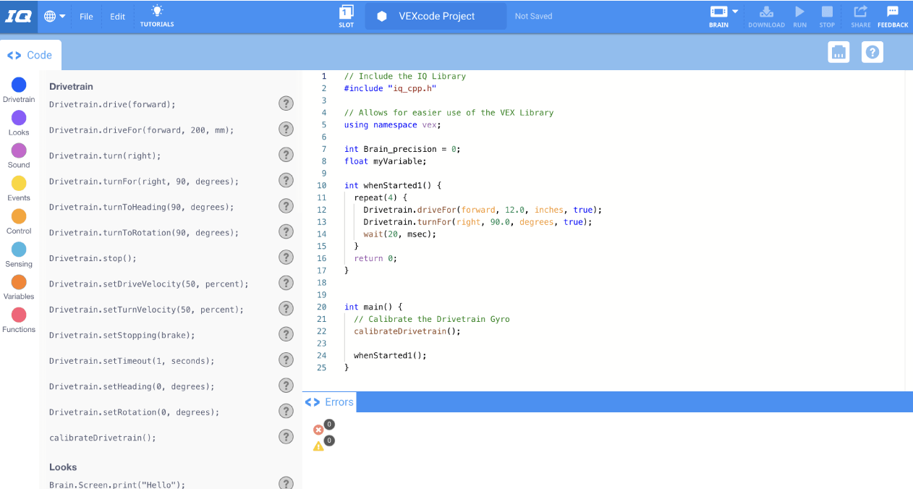Show help for Brain.Screen.print command

(286, 483)
